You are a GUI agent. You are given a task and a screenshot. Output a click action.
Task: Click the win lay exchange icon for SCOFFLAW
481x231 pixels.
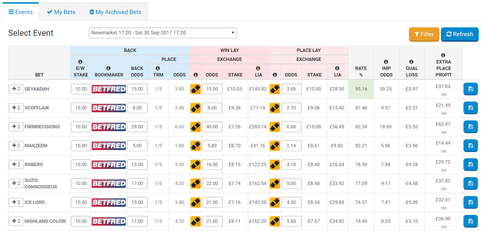[x=196, y=108]
